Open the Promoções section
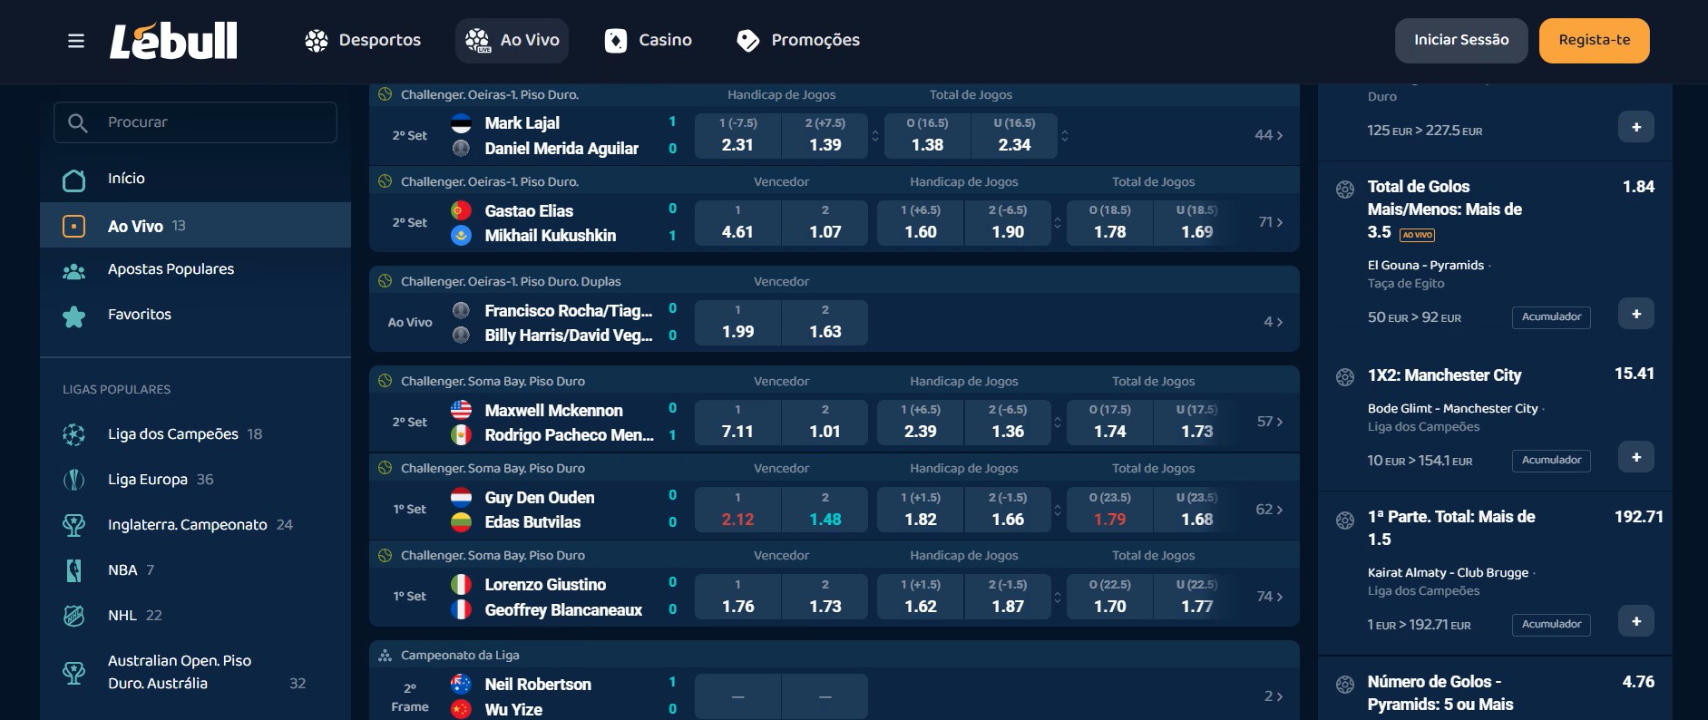This screenshot has height=720, width=1708. point(798,41)
